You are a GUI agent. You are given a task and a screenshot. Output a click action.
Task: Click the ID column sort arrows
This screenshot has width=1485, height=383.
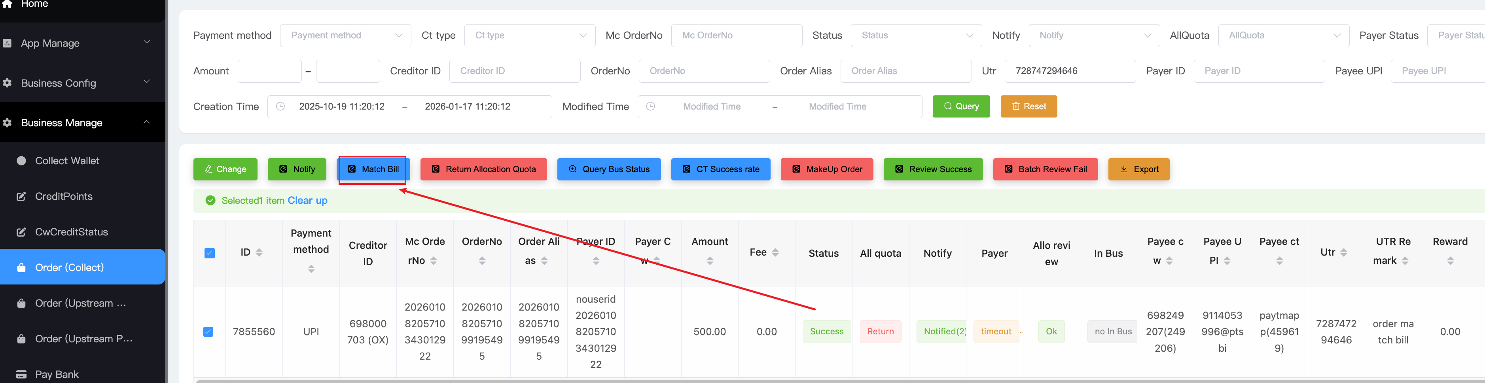pyautogui.click(x=259, y=253)
